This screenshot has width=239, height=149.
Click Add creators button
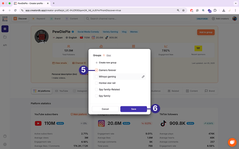click(x=220, y=19)
